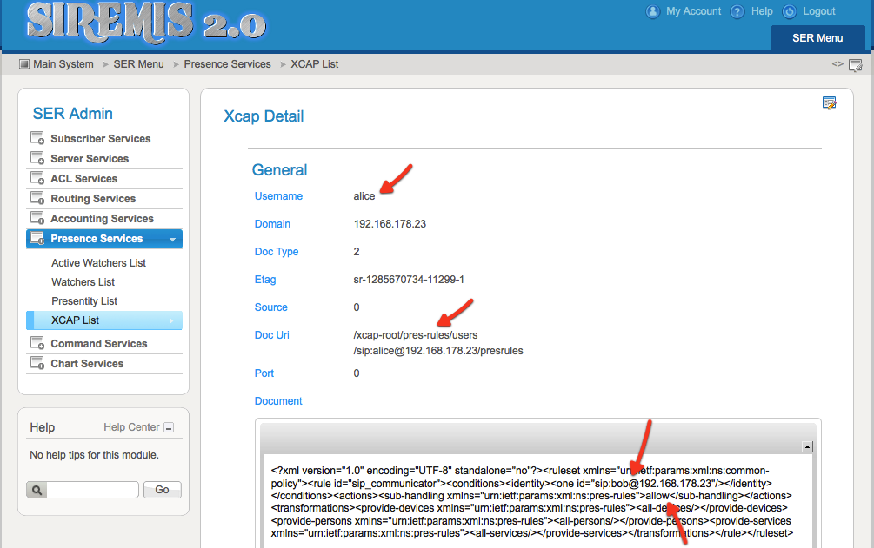Expand Routing Services section

point(93,199)
